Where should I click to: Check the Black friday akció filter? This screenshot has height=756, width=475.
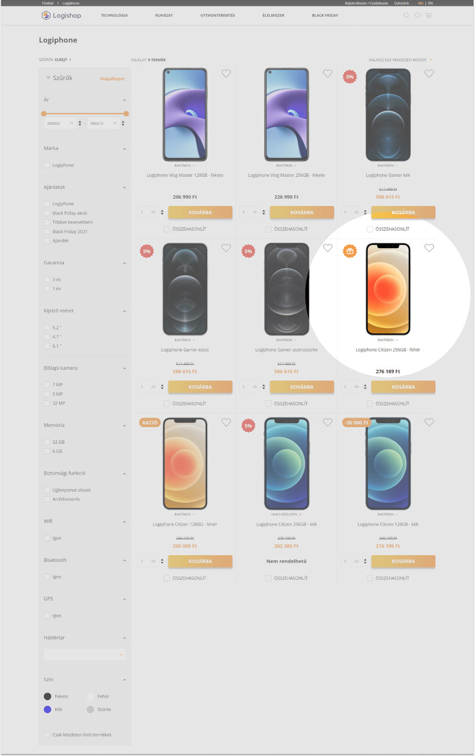coord(47,213)
